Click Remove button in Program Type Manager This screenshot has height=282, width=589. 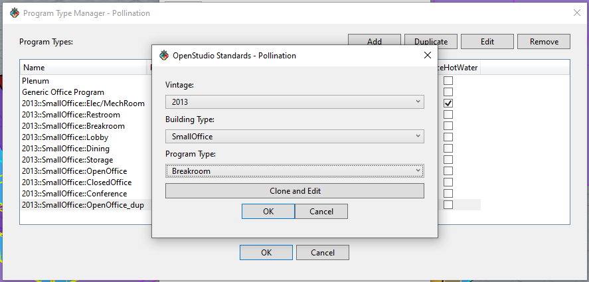point(544,42)
